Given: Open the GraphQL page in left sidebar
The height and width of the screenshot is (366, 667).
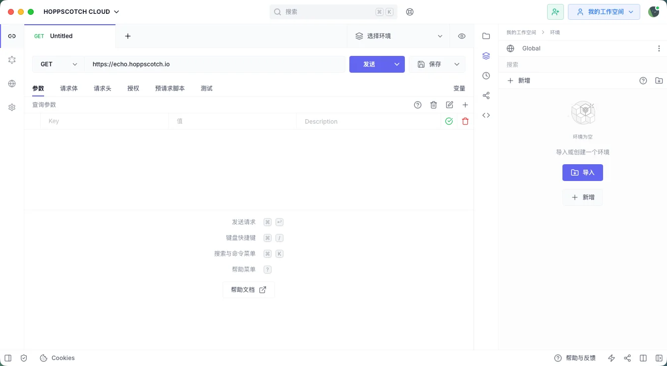Looking at the screenshot, I should tap(12, 60).
